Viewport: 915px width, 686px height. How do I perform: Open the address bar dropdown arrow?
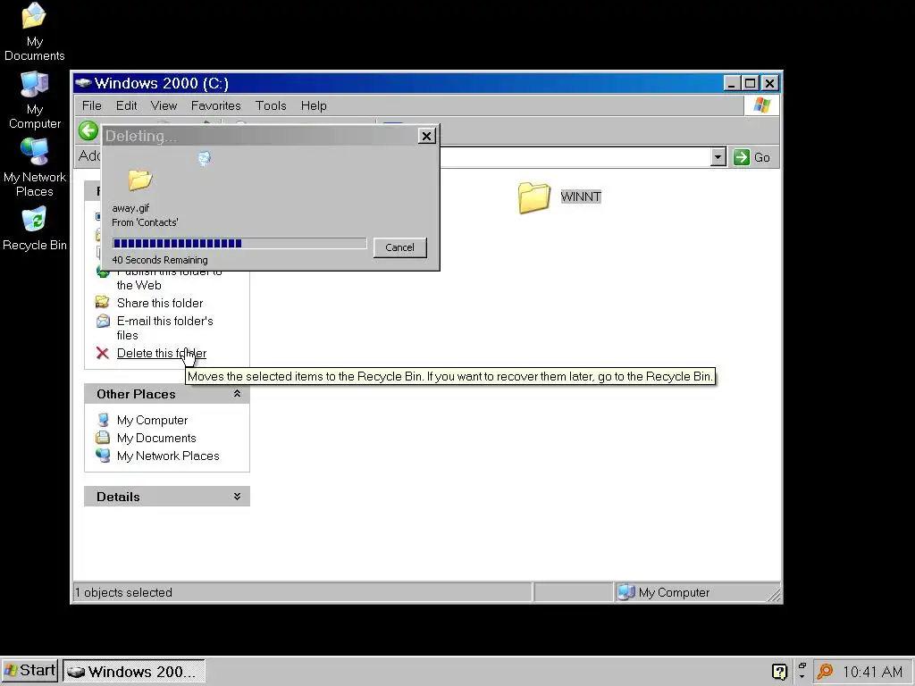tap(718, 157)
